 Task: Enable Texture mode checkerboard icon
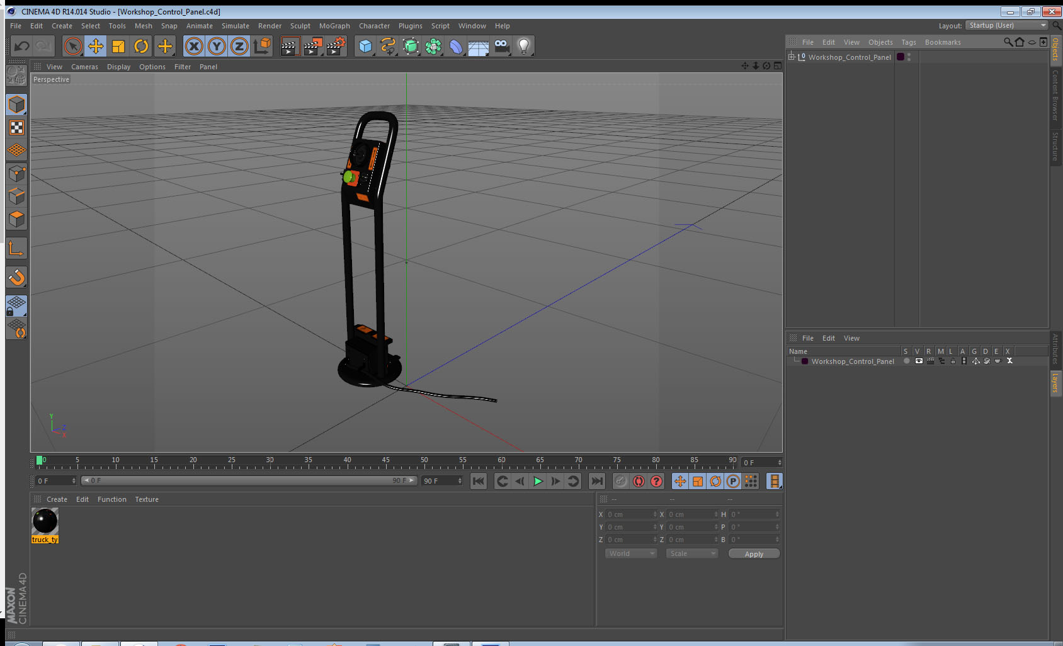coord(17,128)
